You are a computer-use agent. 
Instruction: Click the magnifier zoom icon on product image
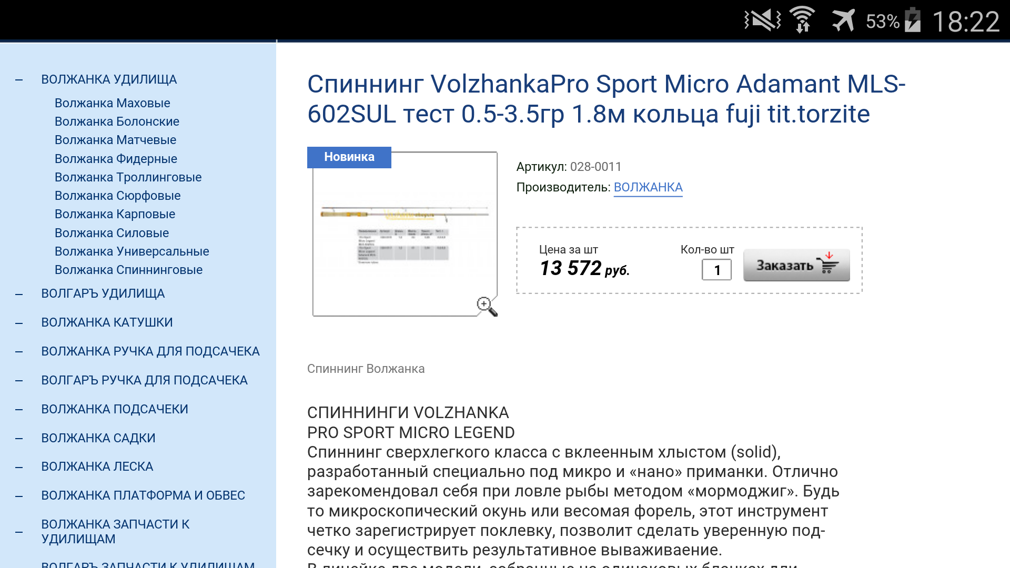click(487, 306)
